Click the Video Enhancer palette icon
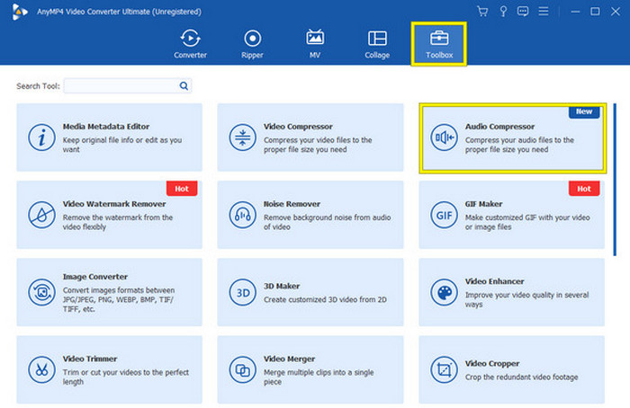 444,292
